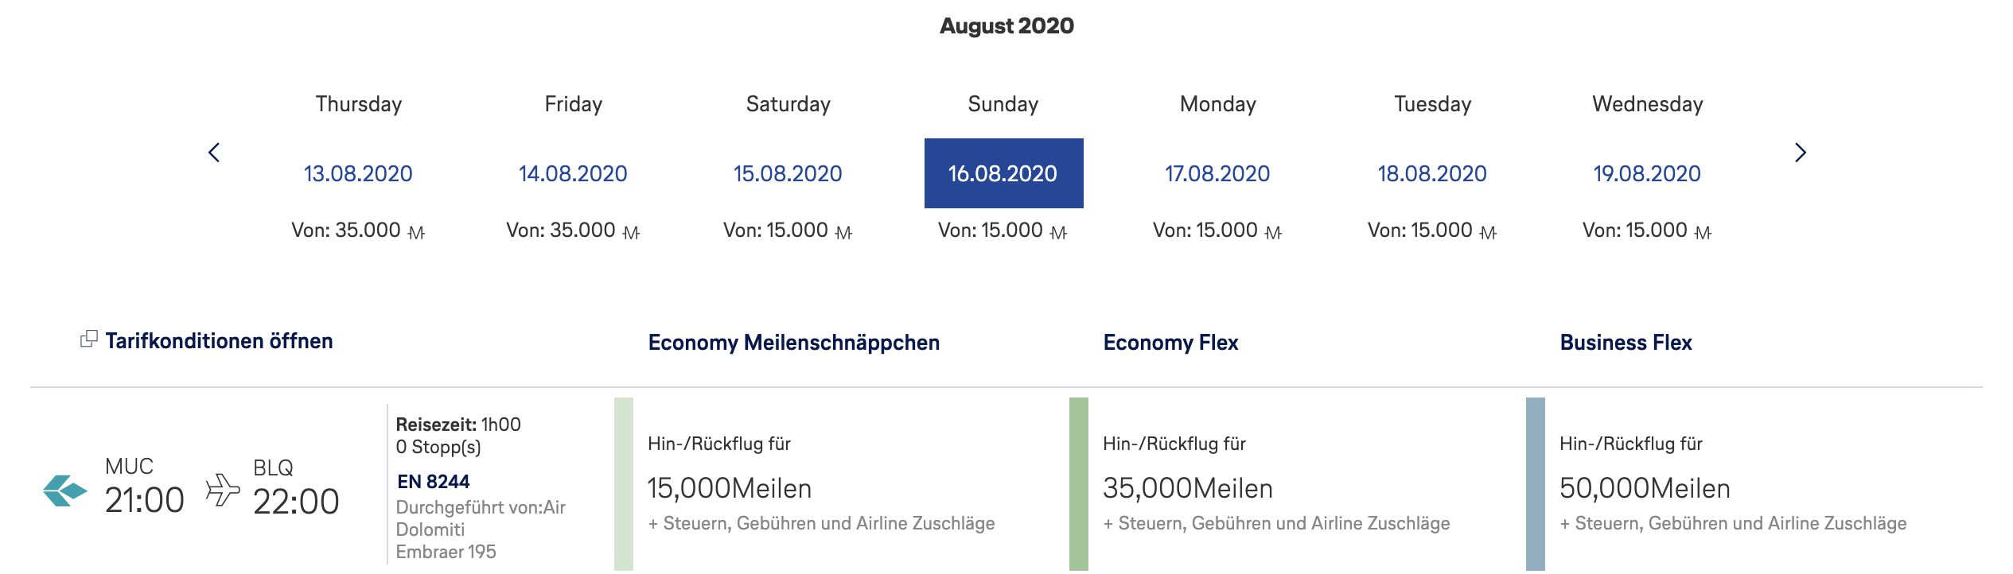Click the Business Flex column header
Image resolution: width=2013 pixels, height=574 pixels.
pyautogui.click(x=1626, y=343)
